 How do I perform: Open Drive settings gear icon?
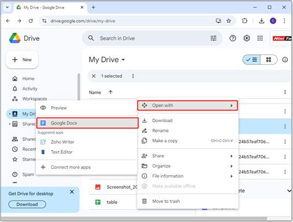[x=247, y=38]
